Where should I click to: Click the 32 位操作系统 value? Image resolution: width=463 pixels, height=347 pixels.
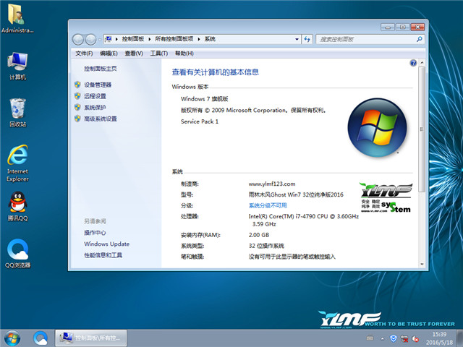coord(266,246)
